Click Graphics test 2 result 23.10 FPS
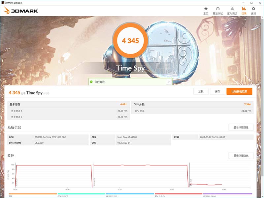The width and height of the screenshot is (264, 198). 122,117
